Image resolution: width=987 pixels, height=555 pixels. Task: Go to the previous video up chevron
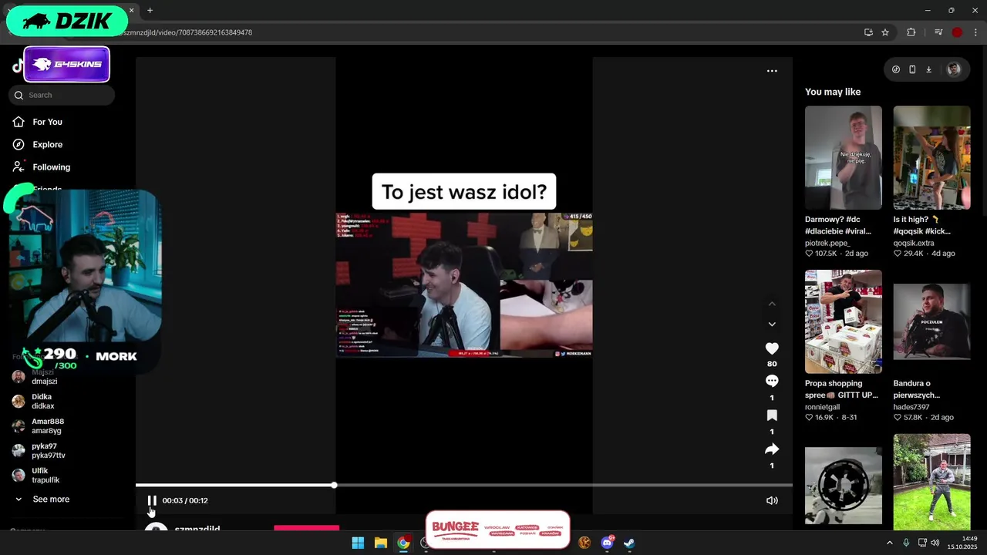[772, 304]
